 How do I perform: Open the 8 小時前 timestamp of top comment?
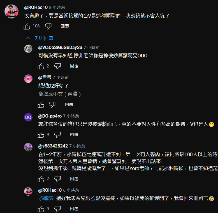[57, 8]
